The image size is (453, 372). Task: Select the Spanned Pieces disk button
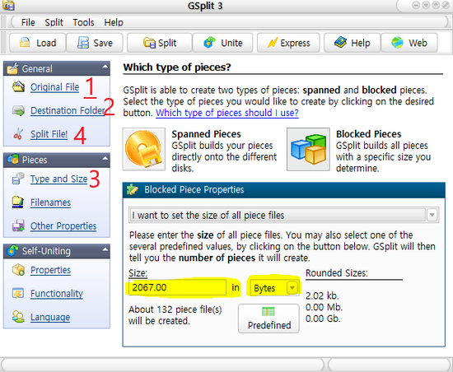point(144,149)
